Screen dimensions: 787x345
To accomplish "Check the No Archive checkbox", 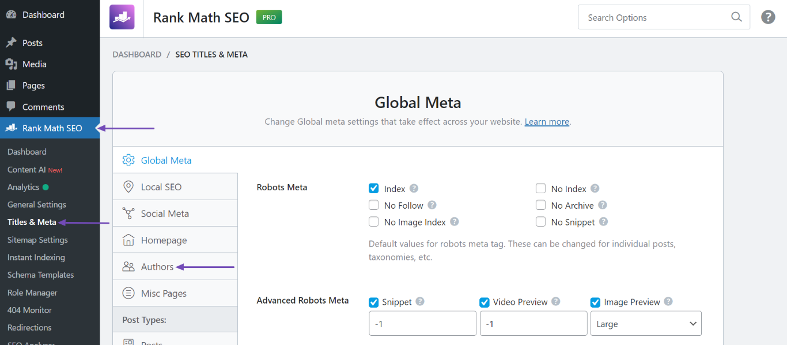I will tap(541, 205).
